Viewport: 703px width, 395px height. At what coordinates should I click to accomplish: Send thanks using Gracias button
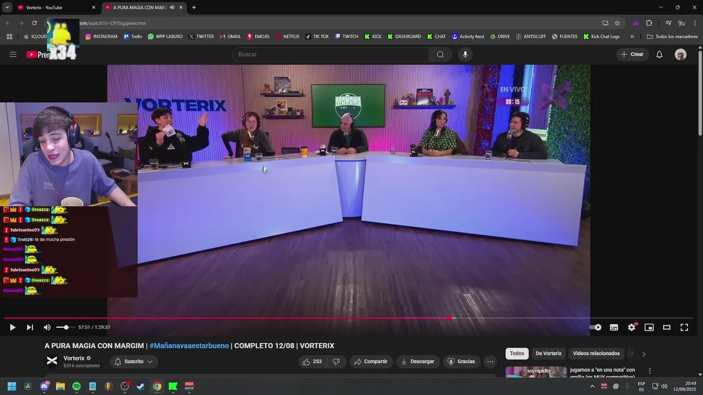(x=461, y=362)
